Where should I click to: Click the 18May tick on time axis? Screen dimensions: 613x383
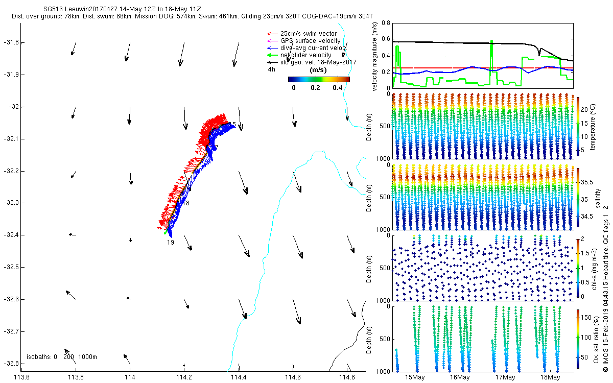click(x=550, y=377)
